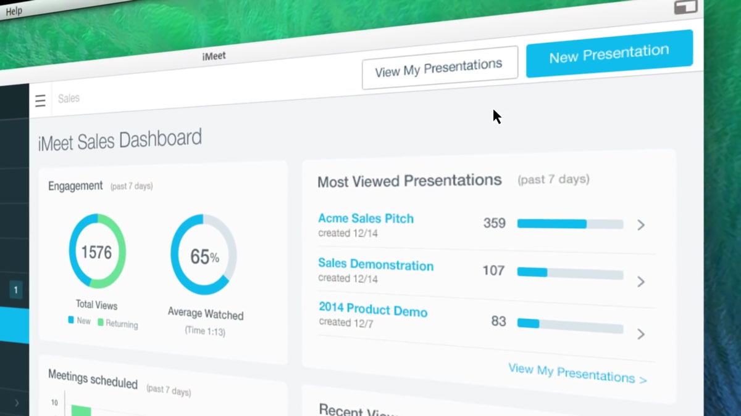Image resolution: width=741 pixels, height=416 pixels.
Task: Click the green bar in Meetings scheduled chart
Action: (81, 410)
